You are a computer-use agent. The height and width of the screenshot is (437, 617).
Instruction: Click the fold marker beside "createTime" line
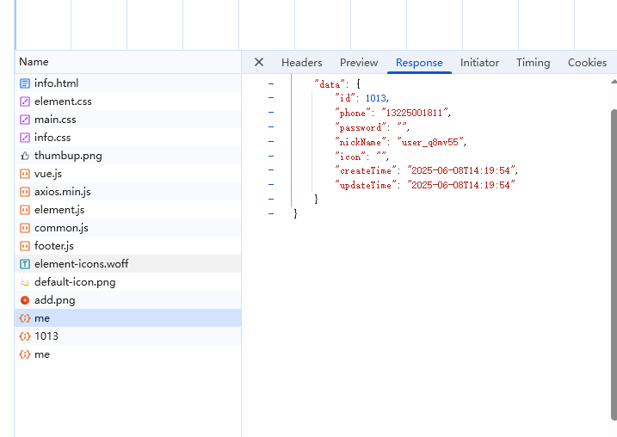tap(271, 170)
